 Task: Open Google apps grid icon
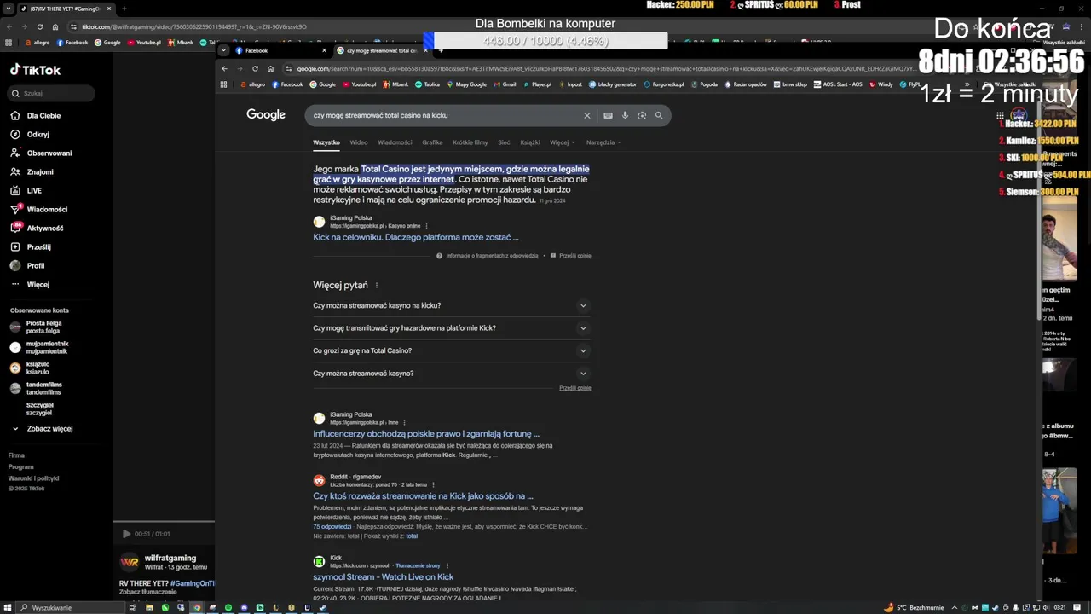1000,115
